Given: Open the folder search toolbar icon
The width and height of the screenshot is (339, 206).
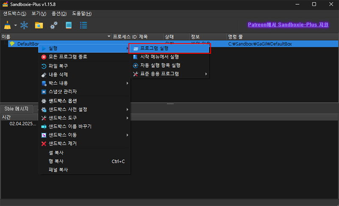Looking at the screenshot, I should click(39, 25).
